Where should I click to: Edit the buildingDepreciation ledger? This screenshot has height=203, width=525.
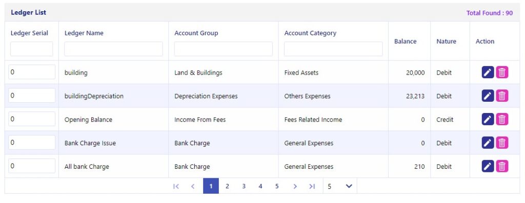[488, 96]
